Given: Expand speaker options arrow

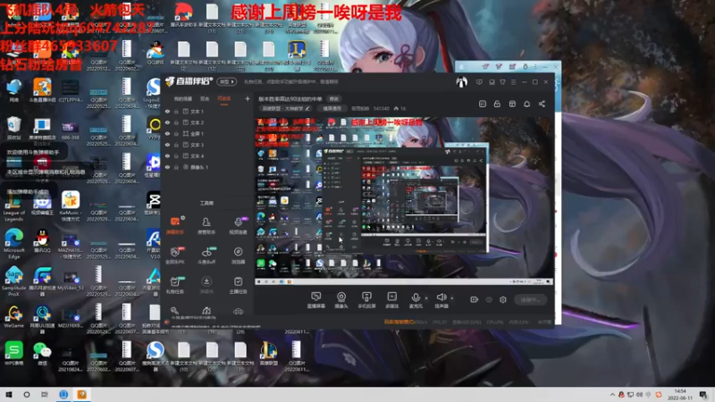Looking at the screenshot, I should tap(452, 298).
